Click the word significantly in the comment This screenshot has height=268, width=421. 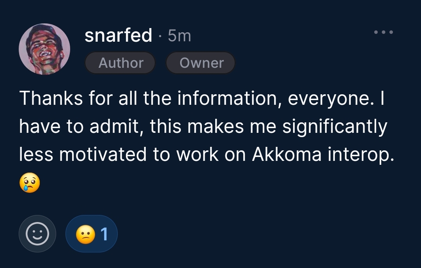[x=335, y=127]
